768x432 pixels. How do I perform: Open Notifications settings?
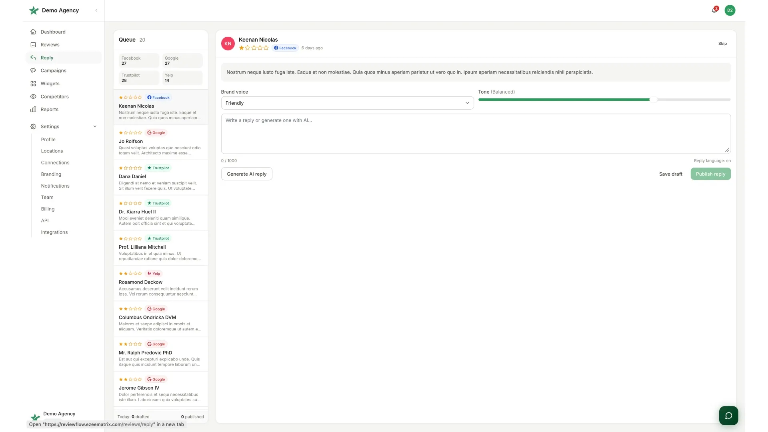coord(55,186)
